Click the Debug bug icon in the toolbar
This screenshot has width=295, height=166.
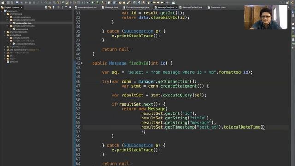click(x=87, y=3)
